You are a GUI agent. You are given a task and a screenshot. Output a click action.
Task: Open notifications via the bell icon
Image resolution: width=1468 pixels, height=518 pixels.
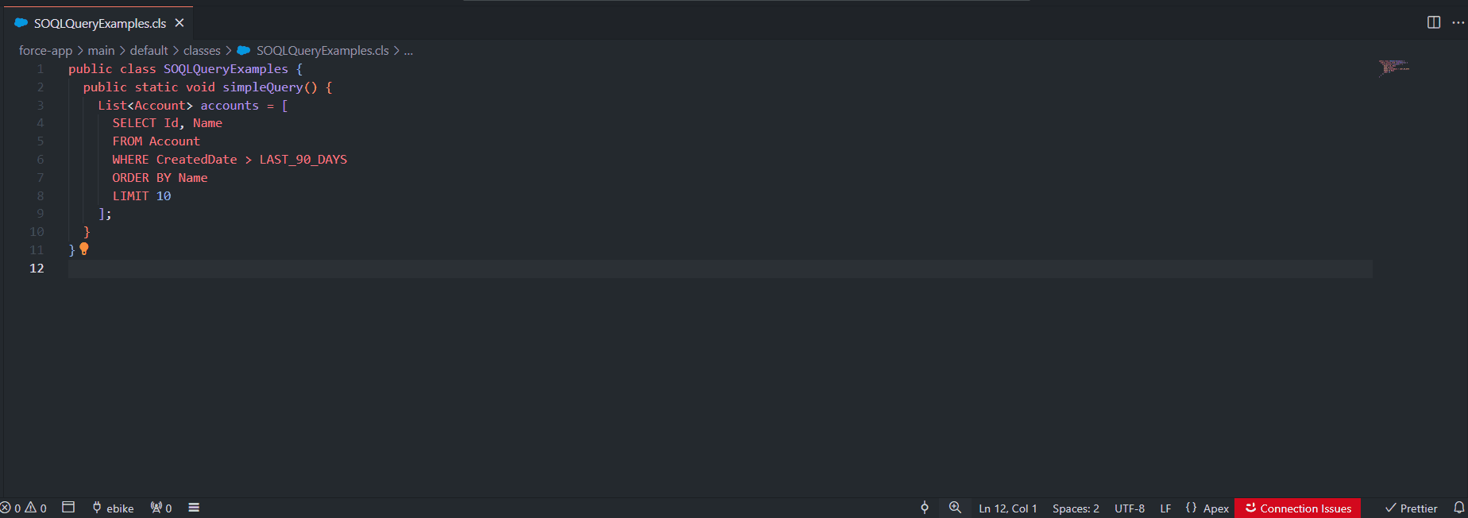click(x=1460, y=508)
